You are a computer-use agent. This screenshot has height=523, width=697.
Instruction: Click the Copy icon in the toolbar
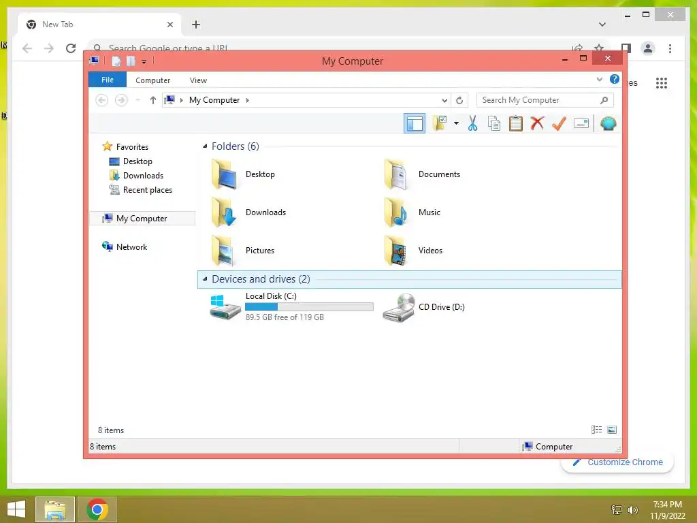click(x=494, y=123)
